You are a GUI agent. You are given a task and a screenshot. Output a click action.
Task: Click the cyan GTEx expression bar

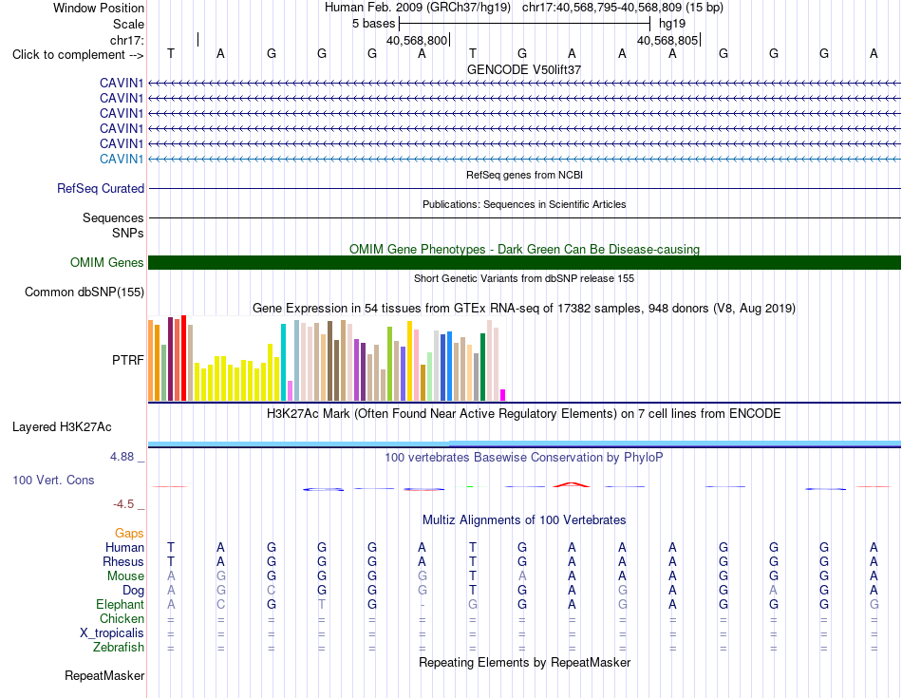click(283, 363)
